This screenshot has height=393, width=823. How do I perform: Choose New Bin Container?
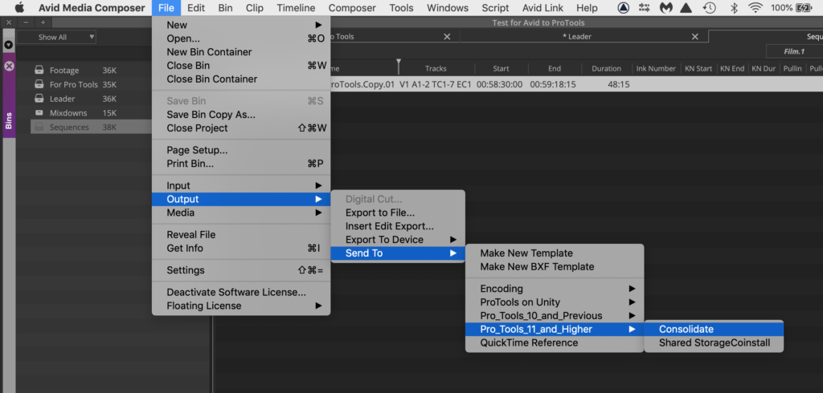pyautogui.click(x=241, y=52)
